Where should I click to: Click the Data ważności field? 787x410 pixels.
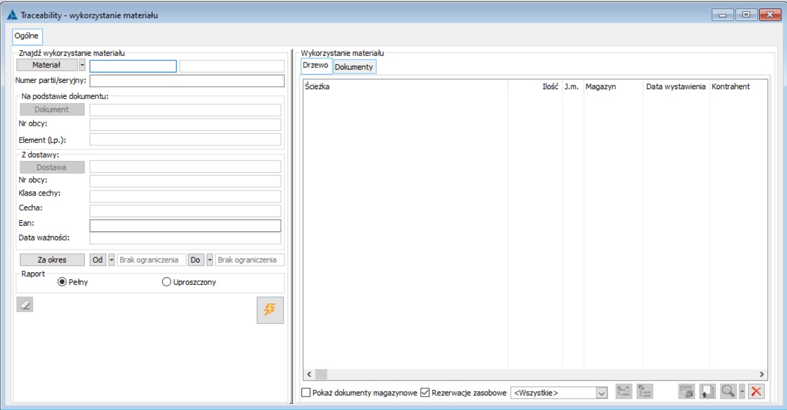coord(185,238)
